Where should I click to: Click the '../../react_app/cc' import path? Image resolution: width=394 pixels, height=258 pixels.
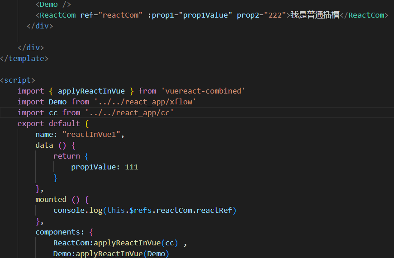(x=129, y=113)
